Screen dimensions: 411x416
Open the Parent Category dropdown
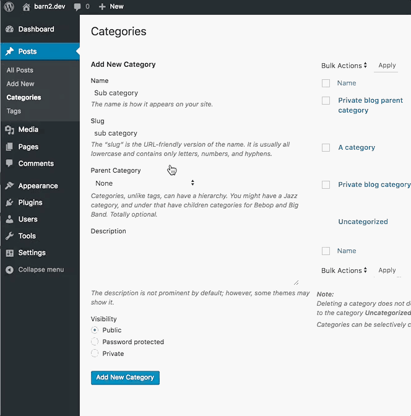click(144, 183)
